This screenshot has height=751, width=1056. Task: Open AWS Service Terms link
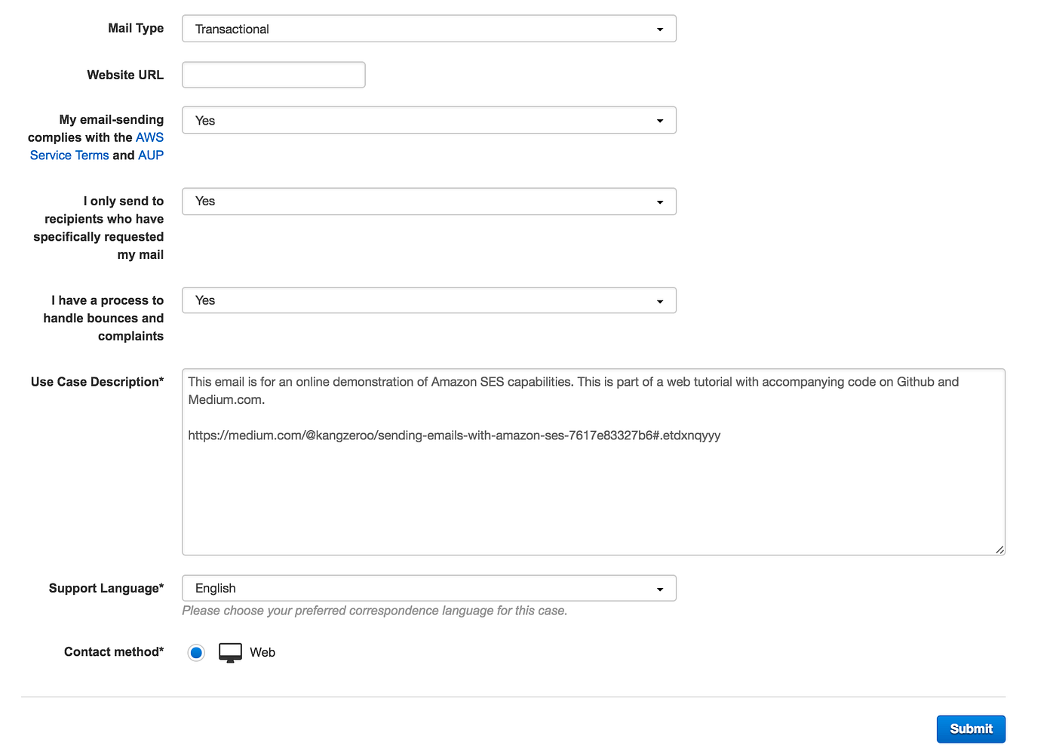97,146
